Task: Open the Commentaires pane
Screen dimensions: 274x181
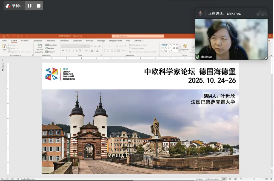Action: (212, 179)
